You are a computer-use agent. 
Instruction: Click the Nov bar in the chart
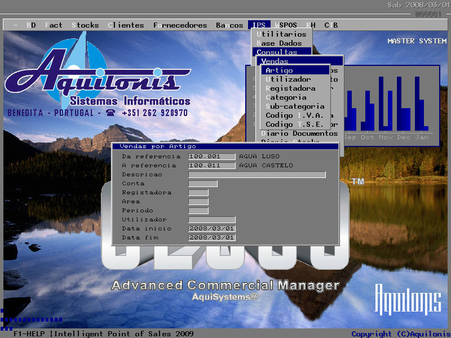[386, 104]
